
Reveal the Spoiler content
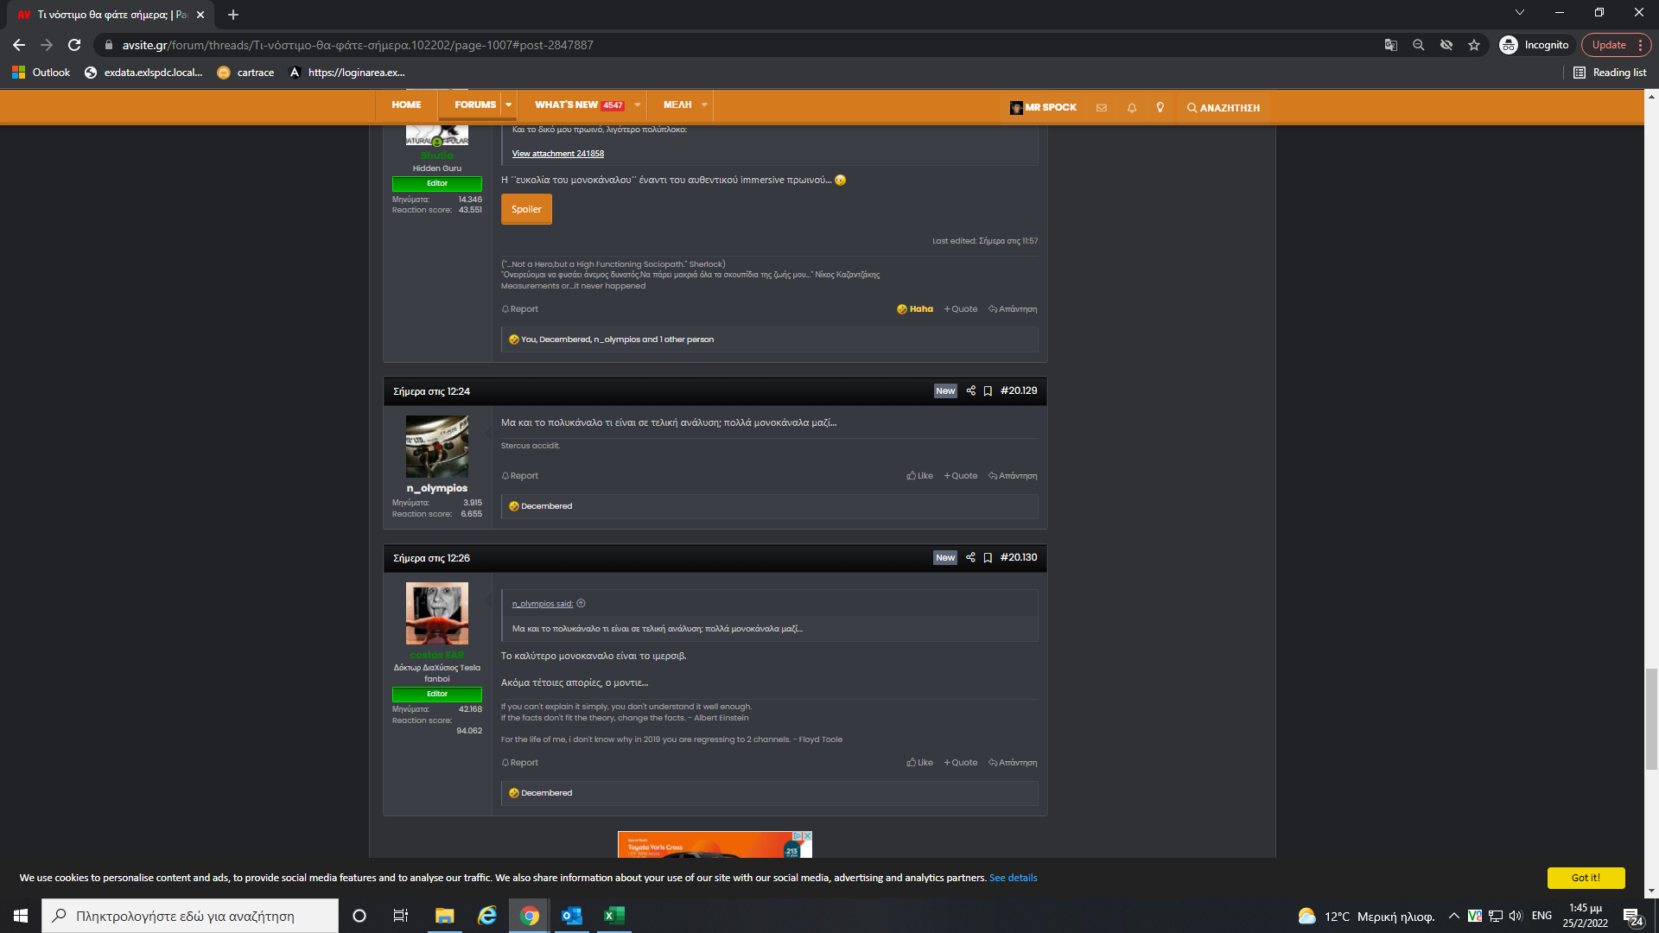click(526, 209)
